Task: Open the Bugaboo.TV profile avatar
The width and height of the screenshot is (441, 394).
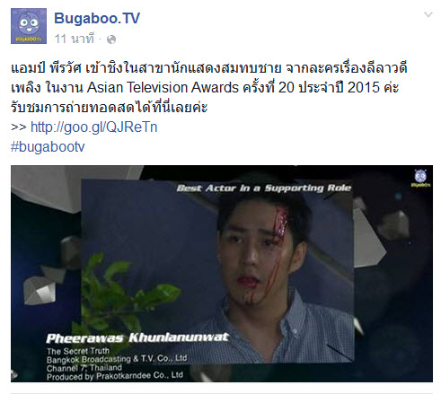Action: 29,26
